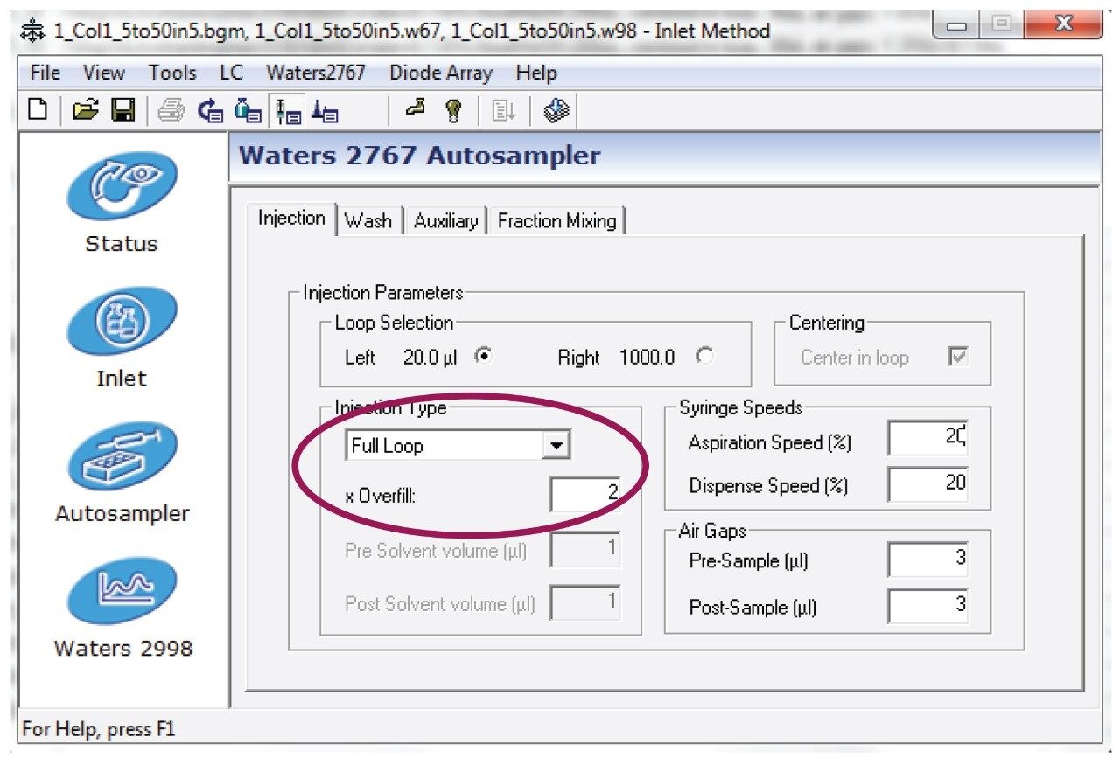
Task: Open an existing method file
Action: 84,110
